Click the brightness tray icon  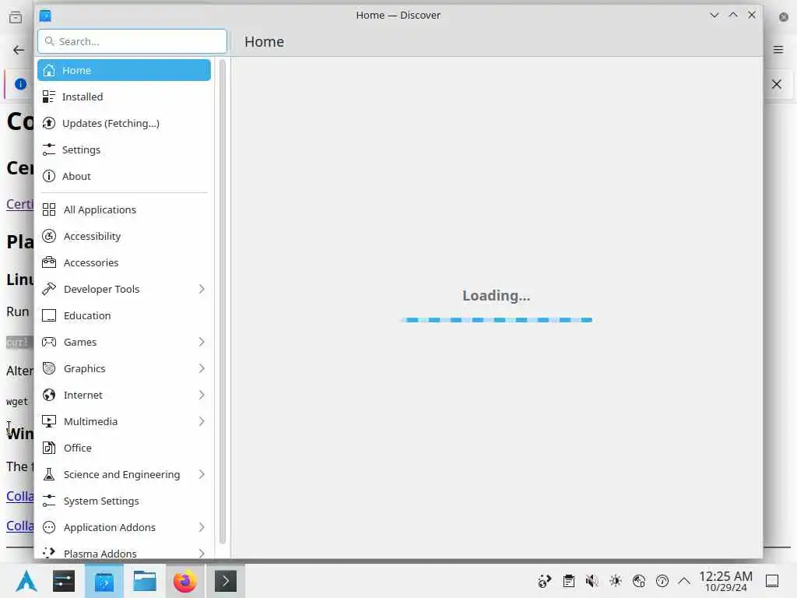click(616, 581)
